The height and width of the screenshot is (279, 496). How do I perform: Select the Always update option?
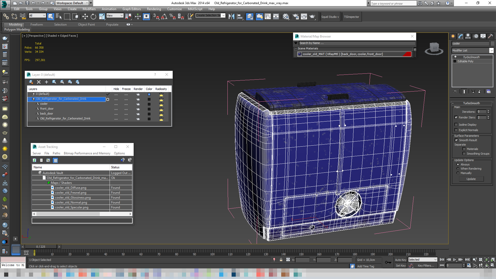coord(458,164)
